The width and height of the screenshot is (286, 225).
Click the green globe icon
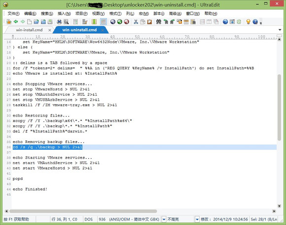120,22
